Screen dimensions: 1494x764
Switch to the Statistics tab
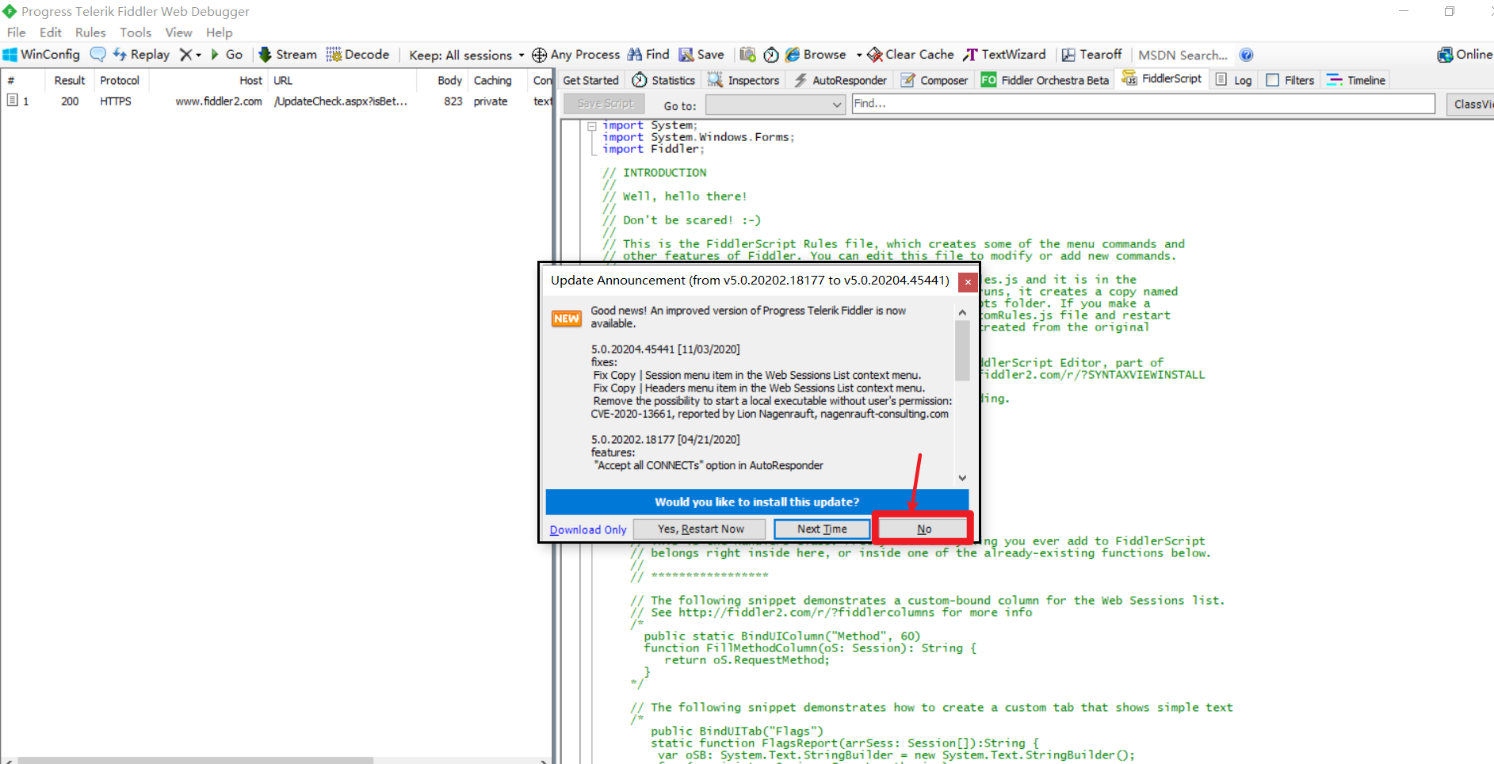(664, 80)
